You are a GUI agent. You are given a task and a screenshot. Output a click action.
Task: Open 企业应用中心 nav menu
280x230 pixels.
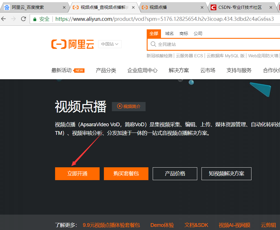point(142,70)
